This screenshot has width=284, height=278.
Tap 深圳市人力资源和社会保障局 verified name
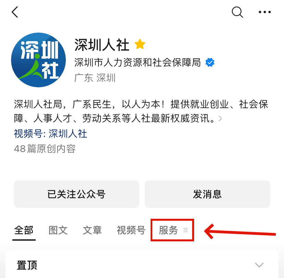(x=138, y=63)
